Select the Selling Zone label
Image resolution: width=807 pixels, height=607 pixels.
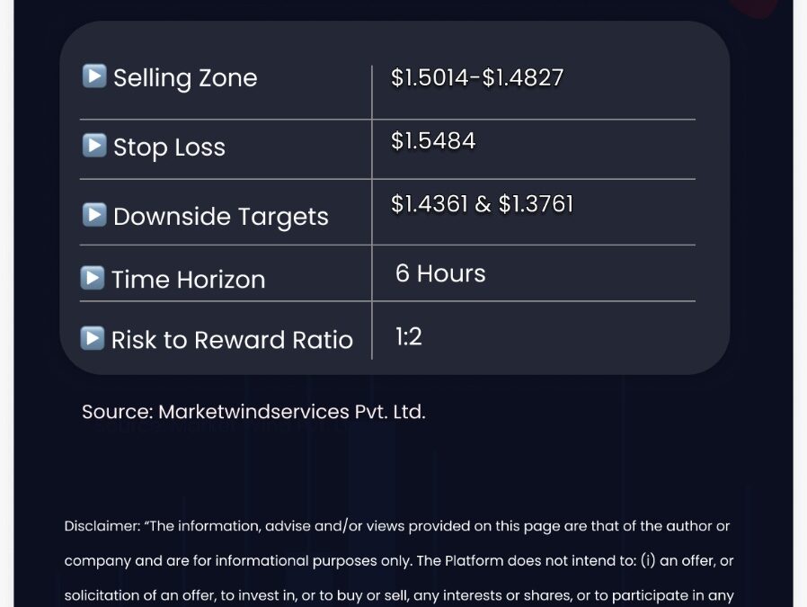coord(185,78)
